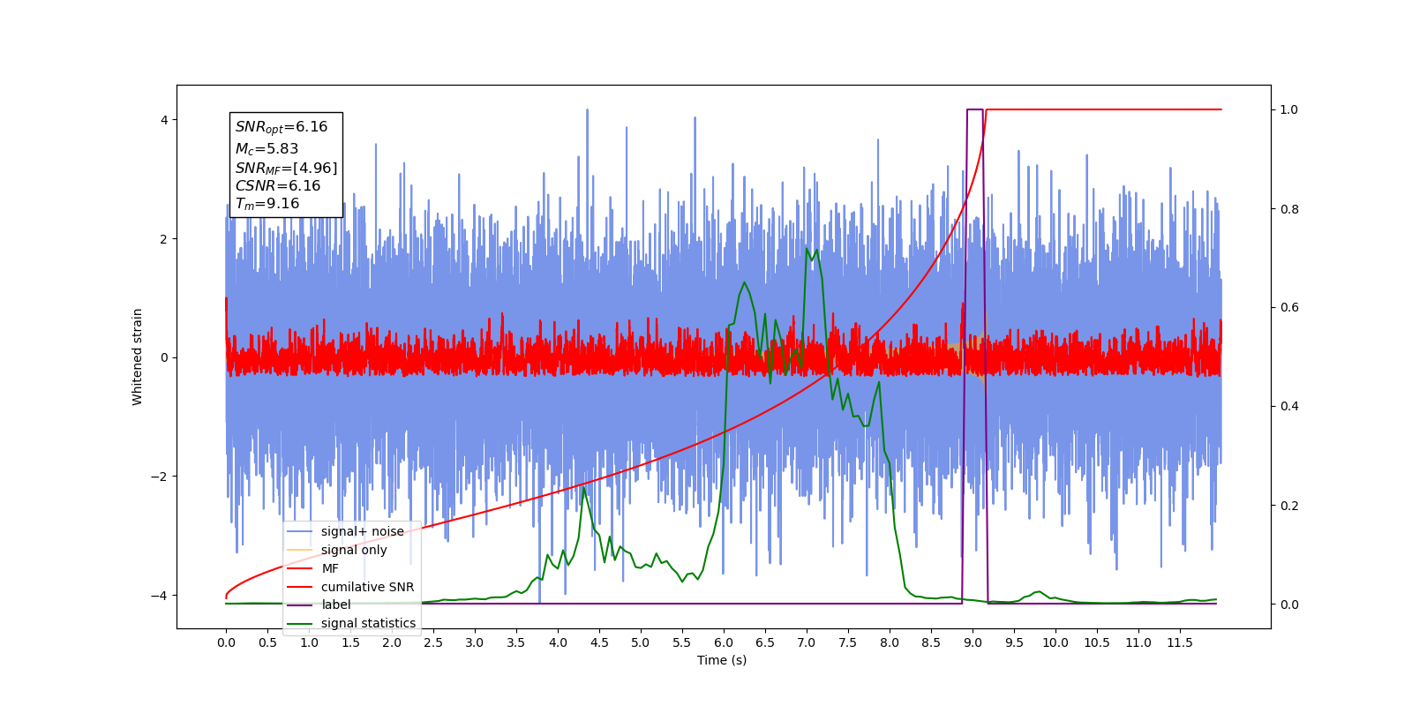Screen dimensions: 1412x706
Task: Click the x-axis tick label 0.0
Action: click(226, 642)
